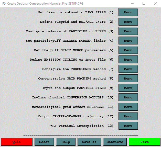Retrieve a saved namelist file
Screen dimensions: 161x147
(115, 142)
